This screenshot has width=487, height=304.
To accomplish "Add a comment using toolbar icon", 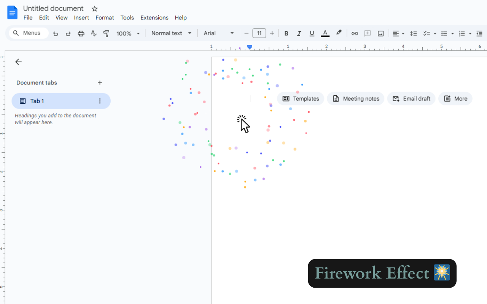I will tap(368, 33).
